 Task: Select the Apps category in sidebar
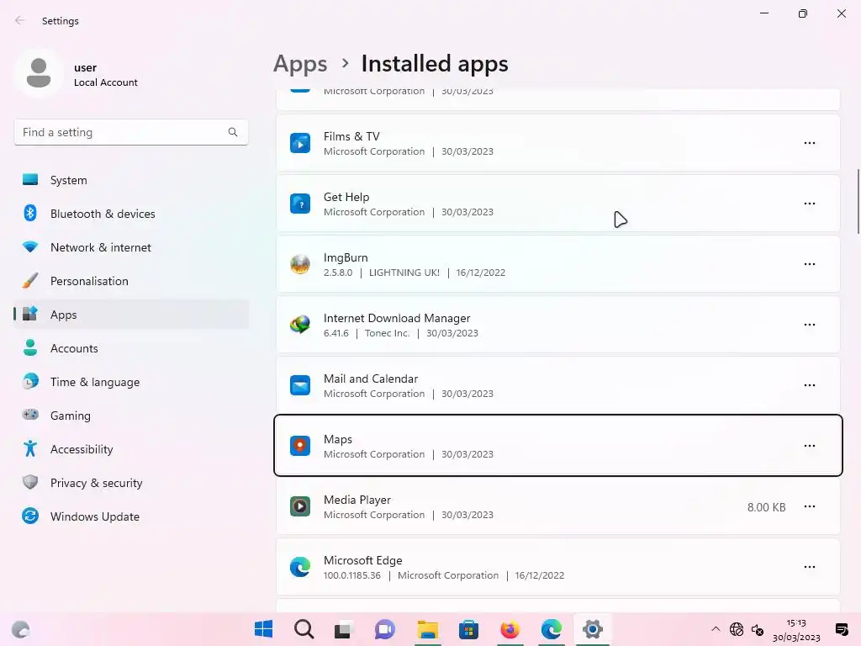[130, 315]
